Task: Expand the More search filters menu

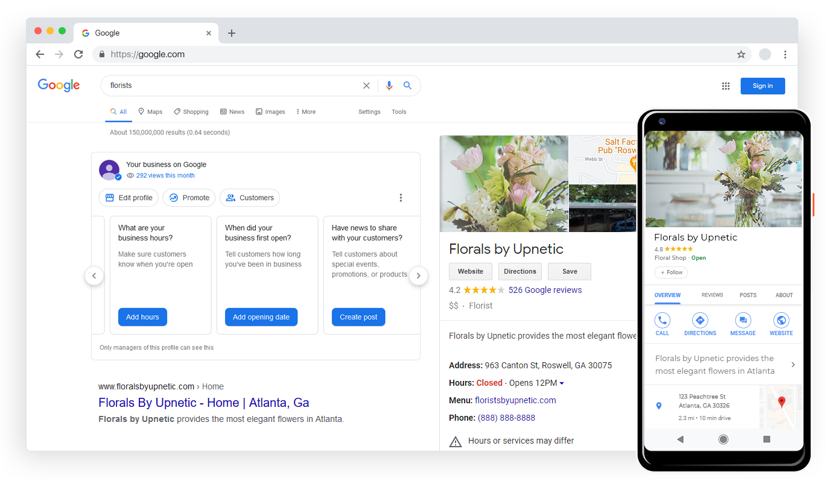Action: coord(306,112)
